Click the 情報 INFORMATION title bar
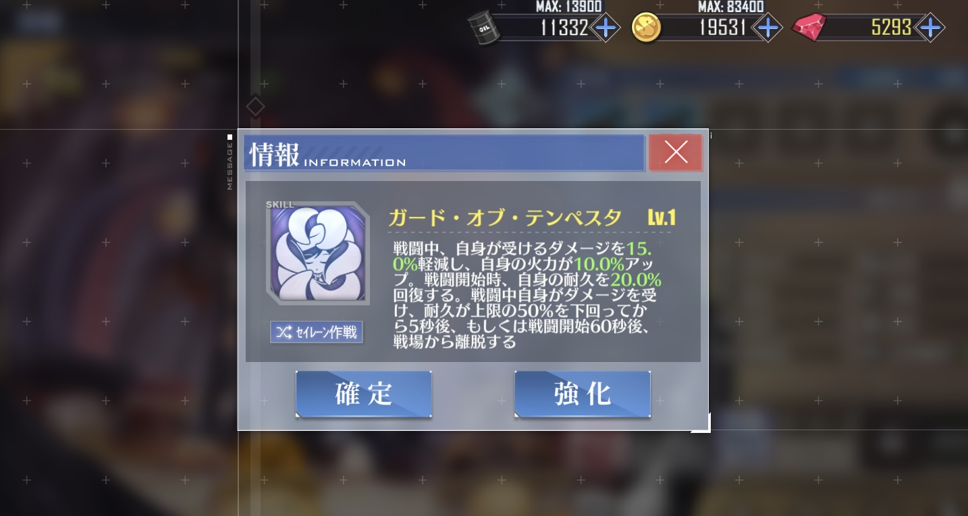 (x=443, y=153)
